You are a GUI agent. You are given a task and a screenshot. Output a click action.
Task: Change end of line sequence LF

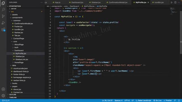click(133, 101)
